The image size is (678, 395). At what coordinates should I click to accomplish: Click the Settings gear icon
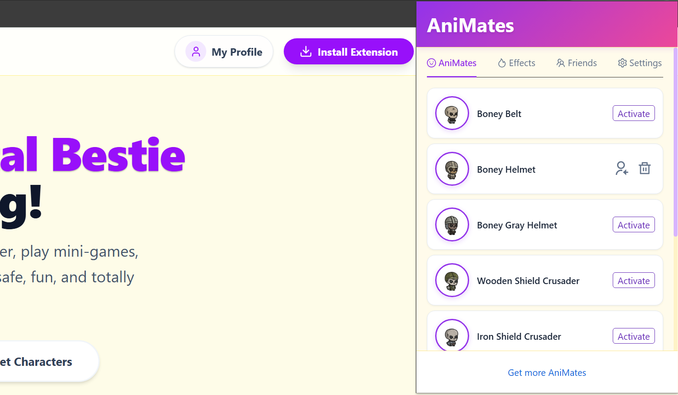[x=622, y=63]
